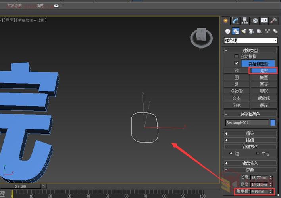The width and height of the screenshot is (281, 198).
Task: Choose the 星形 star button
Action: point(264,91)
